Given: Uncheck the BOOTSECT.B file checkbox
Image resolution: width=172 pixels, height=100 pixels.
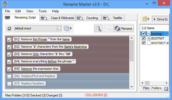Looking at the screenshot, I should coord(144,43).
